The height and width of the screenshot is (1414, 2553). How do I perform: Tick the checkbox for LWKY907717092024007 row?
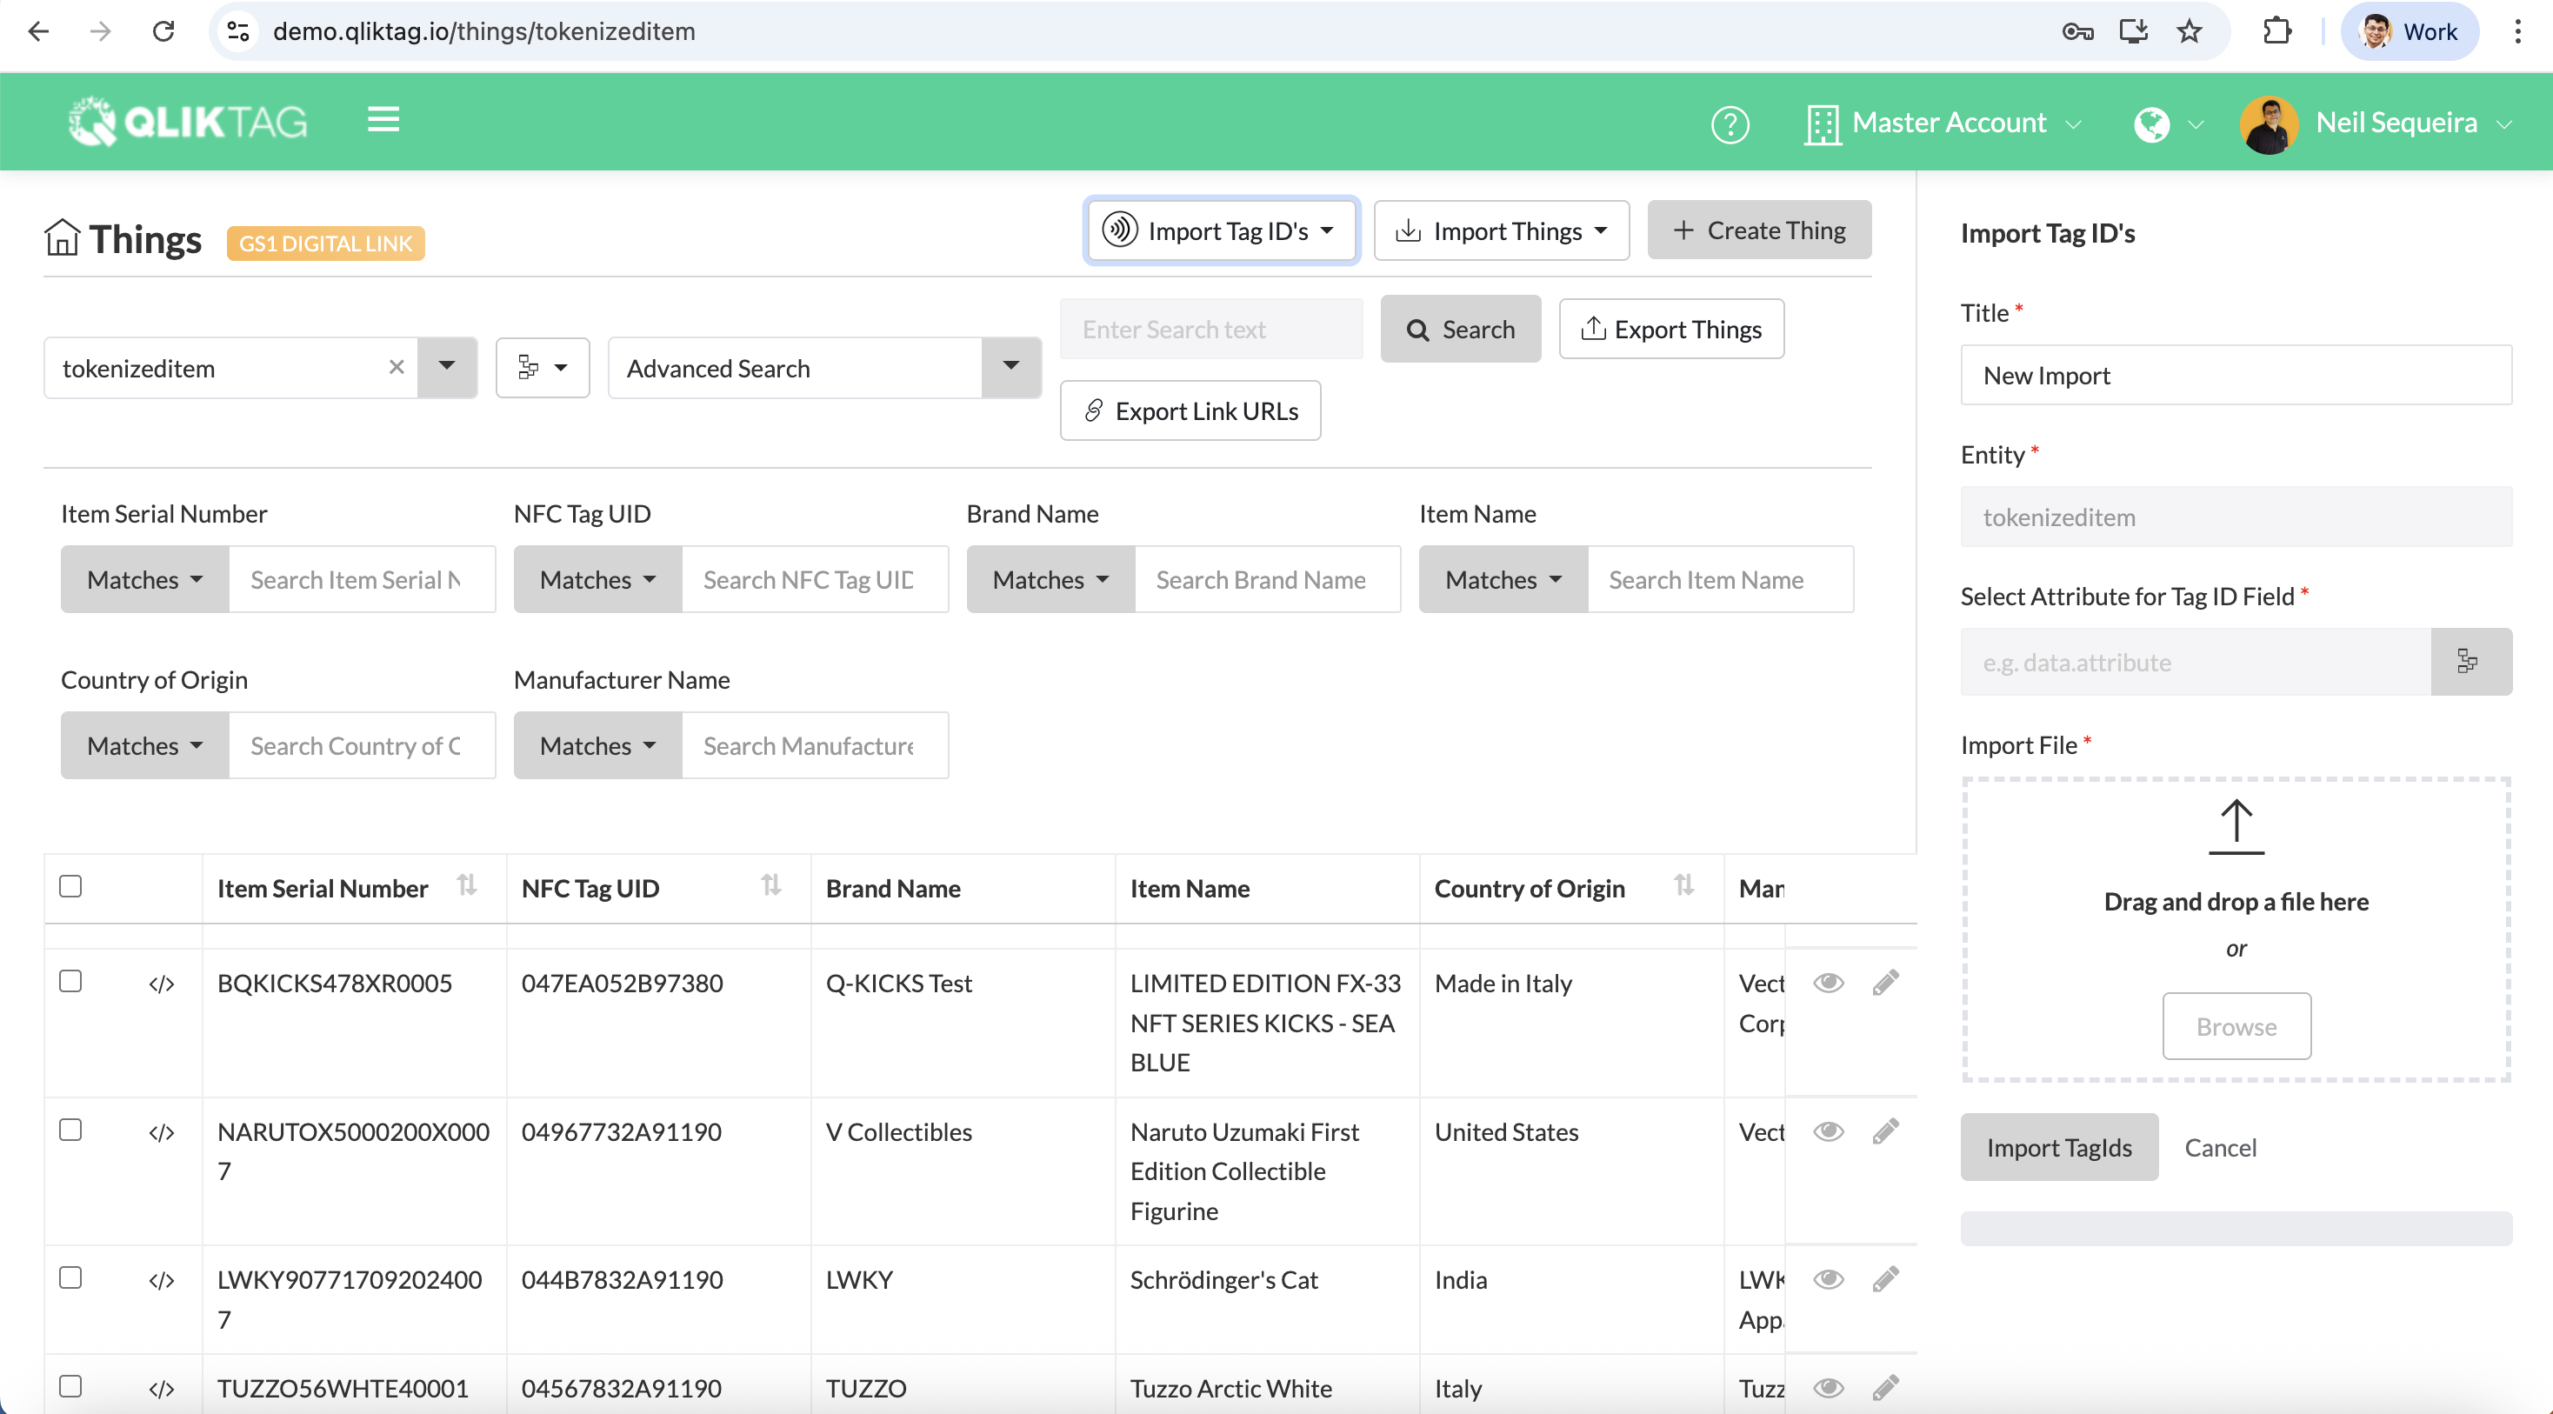point(70,1277)
